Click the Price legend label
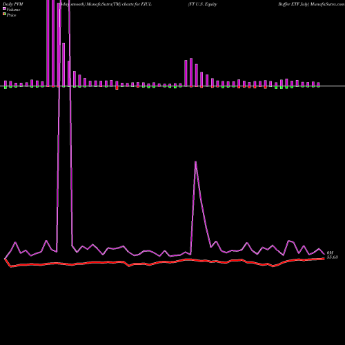The width and height of the screenshot is (345, 345). tap(11, 15)
